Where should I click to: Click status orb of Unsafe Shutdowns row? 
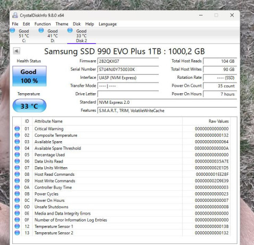click(x=17, y=207)
